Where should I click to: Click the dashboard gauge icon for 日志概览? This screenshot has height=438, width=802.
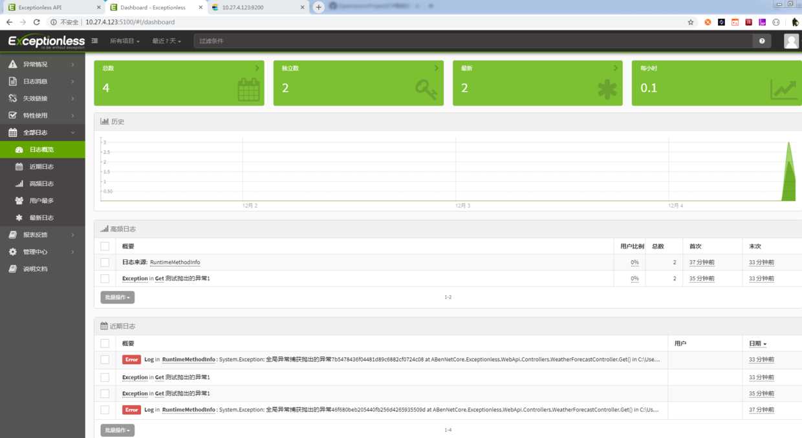pos(19,149)
